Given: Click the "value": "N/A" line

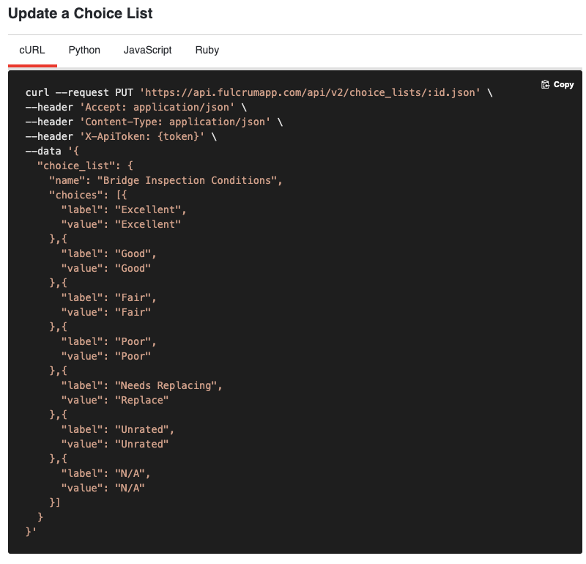Looking at the screenshot, I should pyautogui.click(x=103, y=488).
